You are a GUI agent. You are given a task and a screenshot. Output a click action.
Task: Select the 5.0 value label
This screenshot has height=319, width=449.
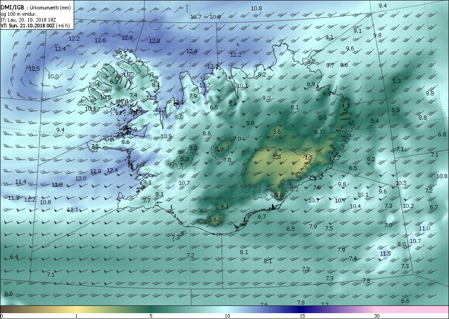(x=322, y=117)
